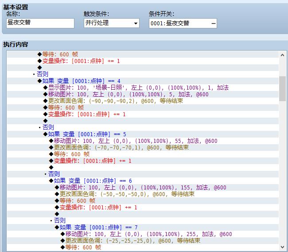Select the 如果 变量 [0001:点钟] == 4 row
Viewport: 288px width, 252px height.
pos(143,81)
